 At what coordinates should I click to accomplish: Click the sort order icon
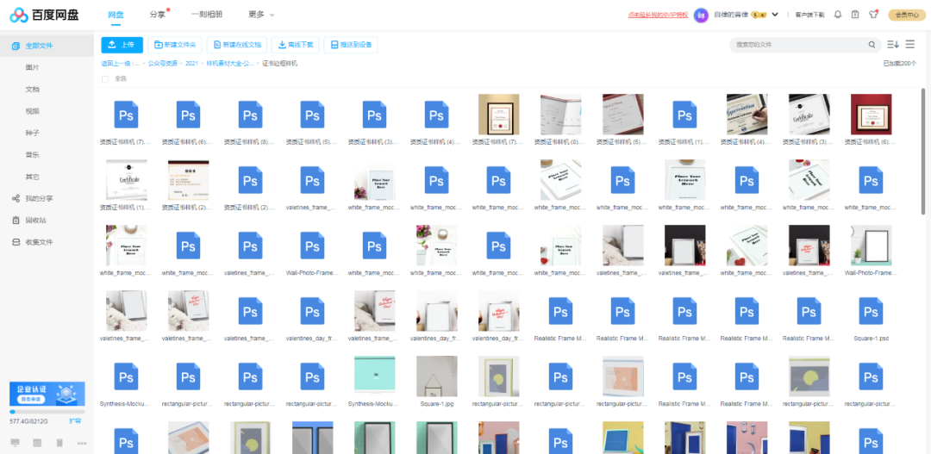[x=893, y=45]
